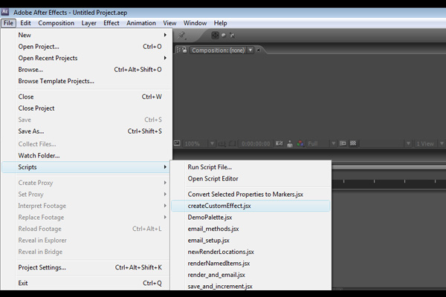This screenshot has height=297, width=446.
Task: Click the show channel RGB circles icon
Action: click(300, 143)
